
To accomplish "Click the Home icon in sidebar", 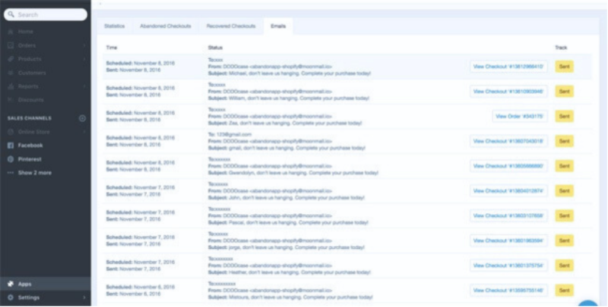I will click(11, 31).
